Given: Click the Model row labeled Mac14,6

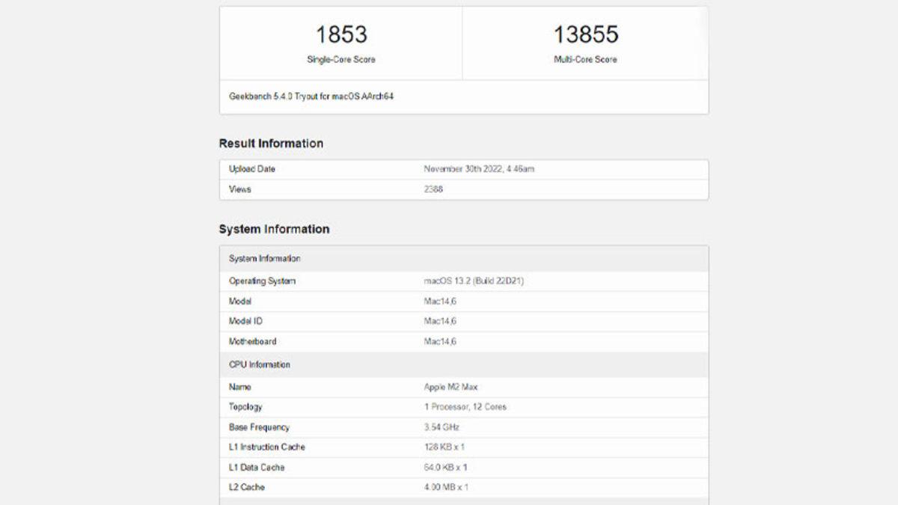Looking at the screenshot, I should pyautogui.click(x=239, y=301).
